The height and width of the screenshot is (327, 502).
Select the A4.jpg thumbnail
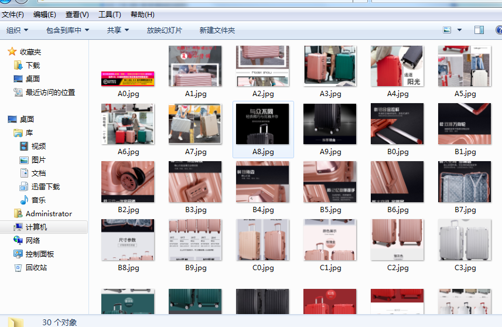397,66
